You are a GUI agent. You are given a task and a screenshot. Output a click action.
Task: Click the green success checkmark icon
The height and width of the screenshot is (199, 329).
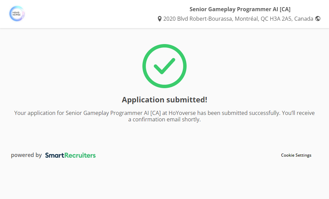point(164,66)
